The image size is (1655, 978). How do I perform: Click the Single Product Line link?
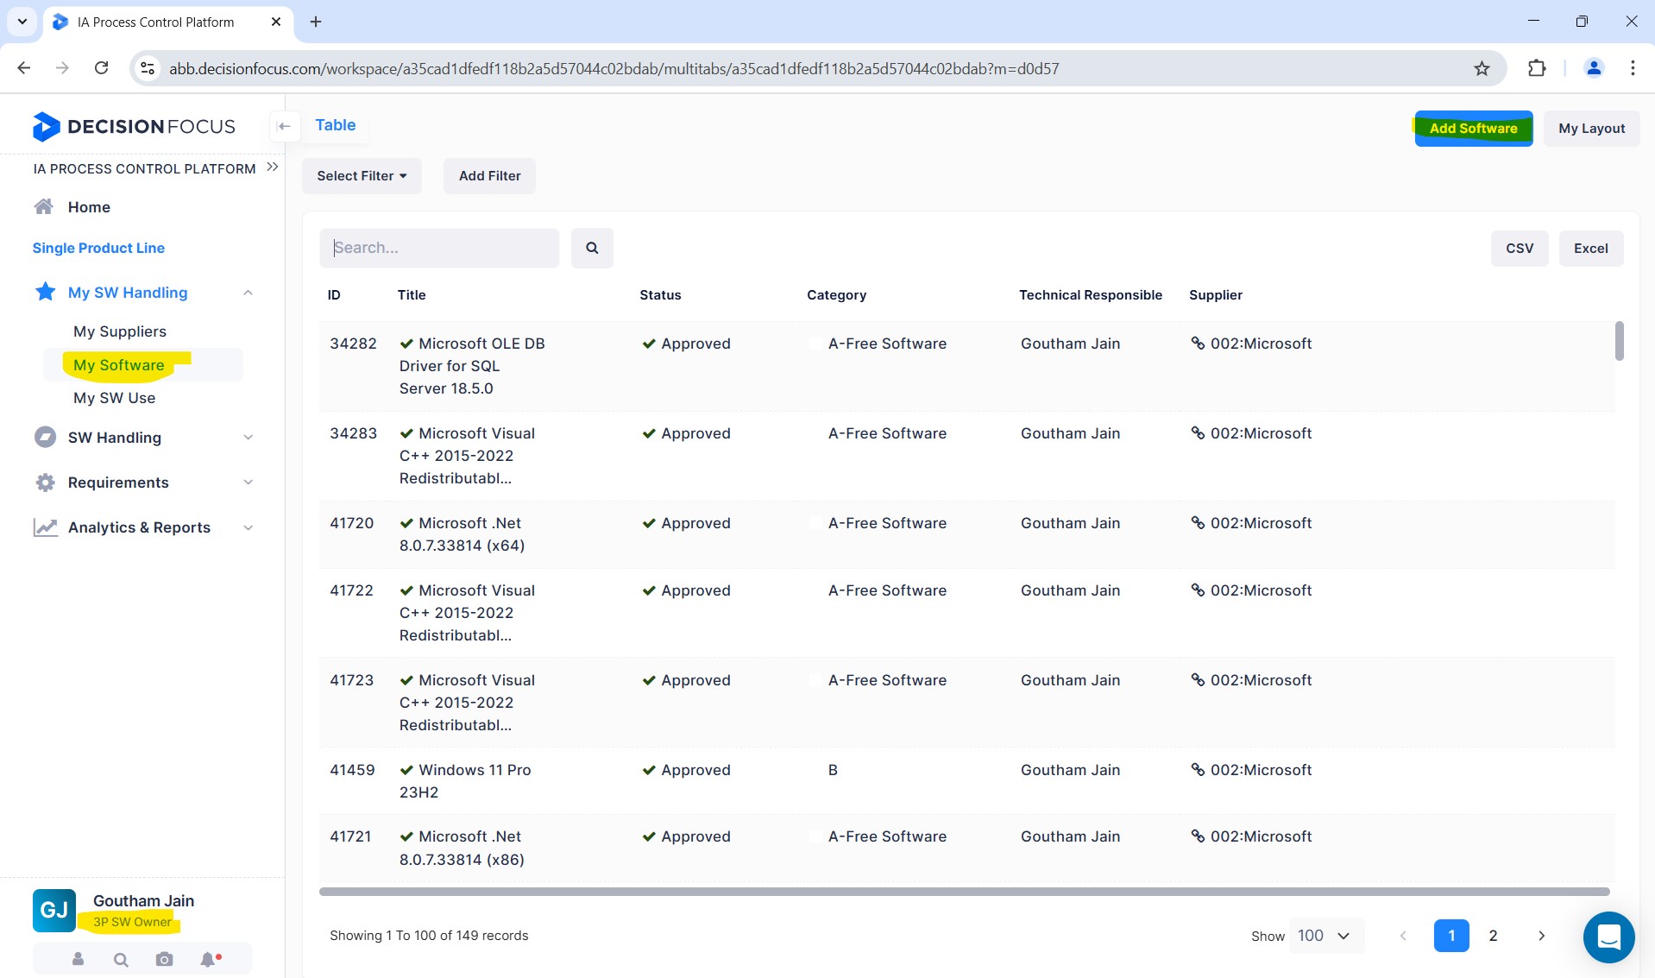(98, 248)
